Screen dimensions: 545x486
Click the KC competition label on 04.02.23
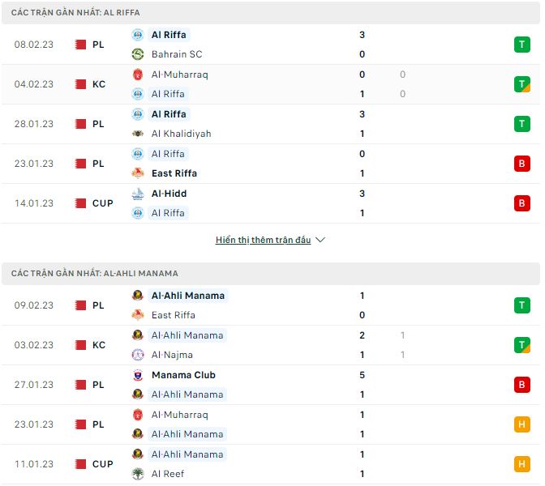coord(99,84)
